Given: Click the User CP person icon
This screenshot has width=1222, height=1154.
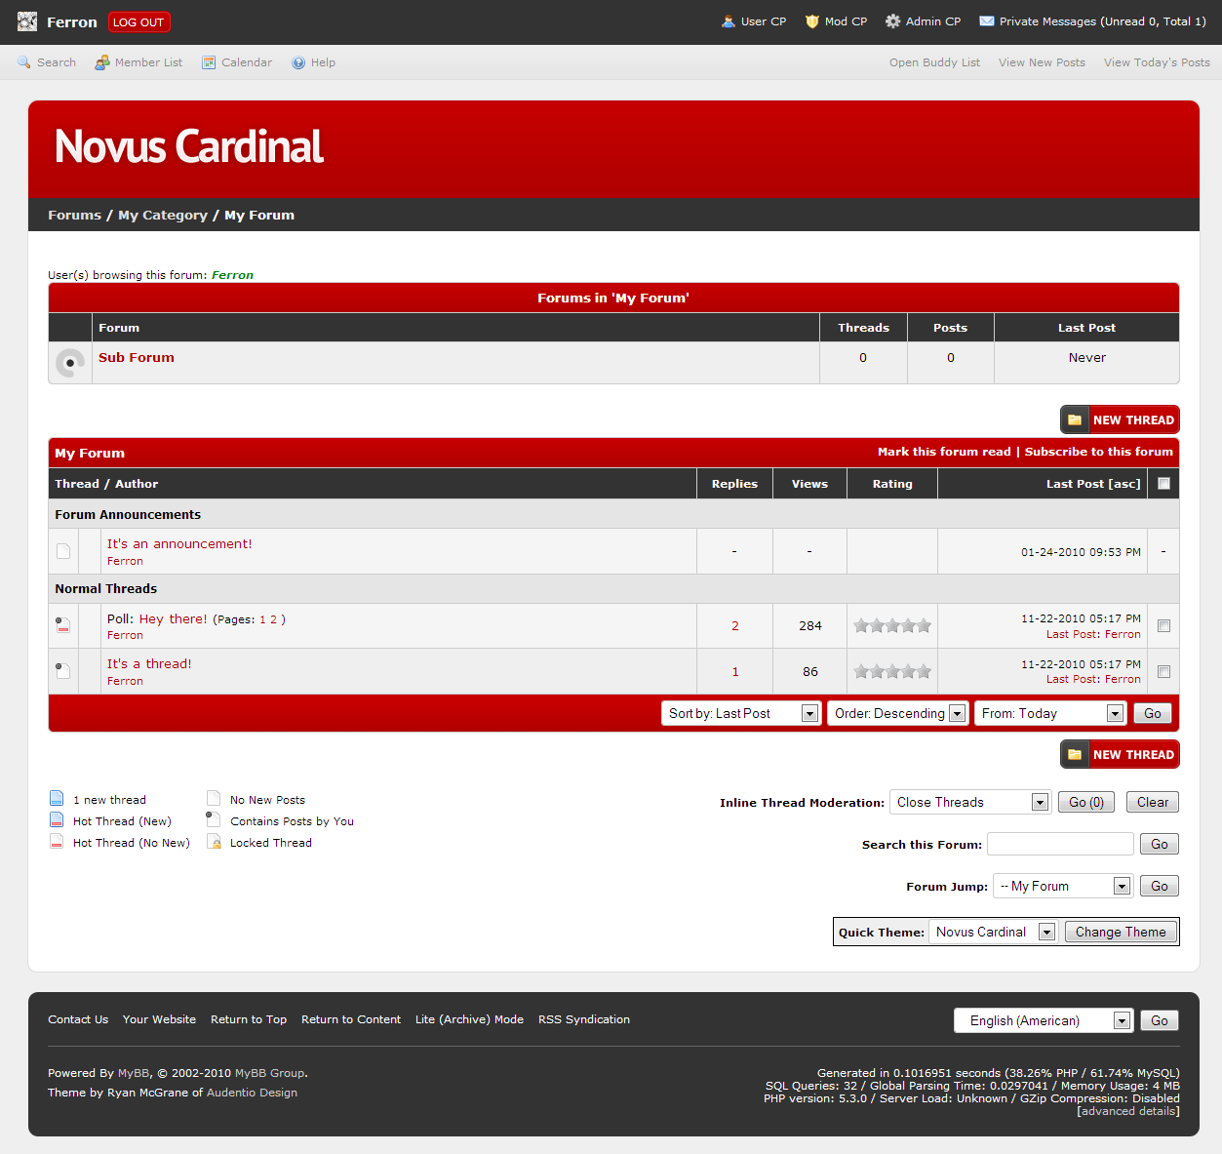Looking at the screenshot, I should 728,21.
